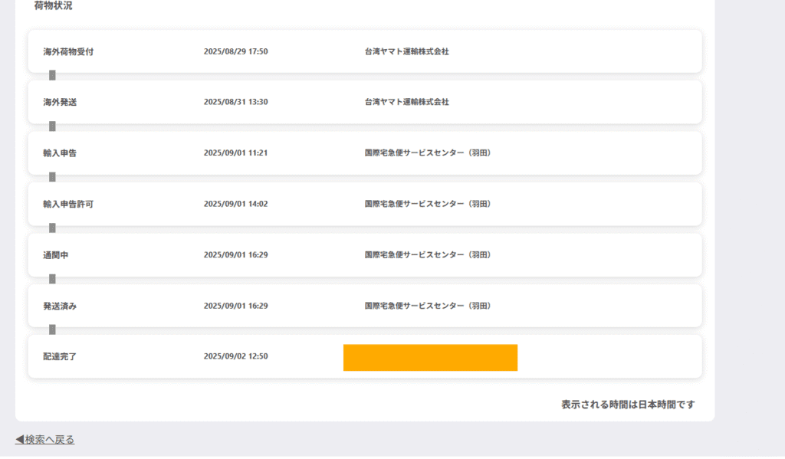Click the 検索へ戻る link
Viewport: 785px width, 459px height.
[49, 439]
